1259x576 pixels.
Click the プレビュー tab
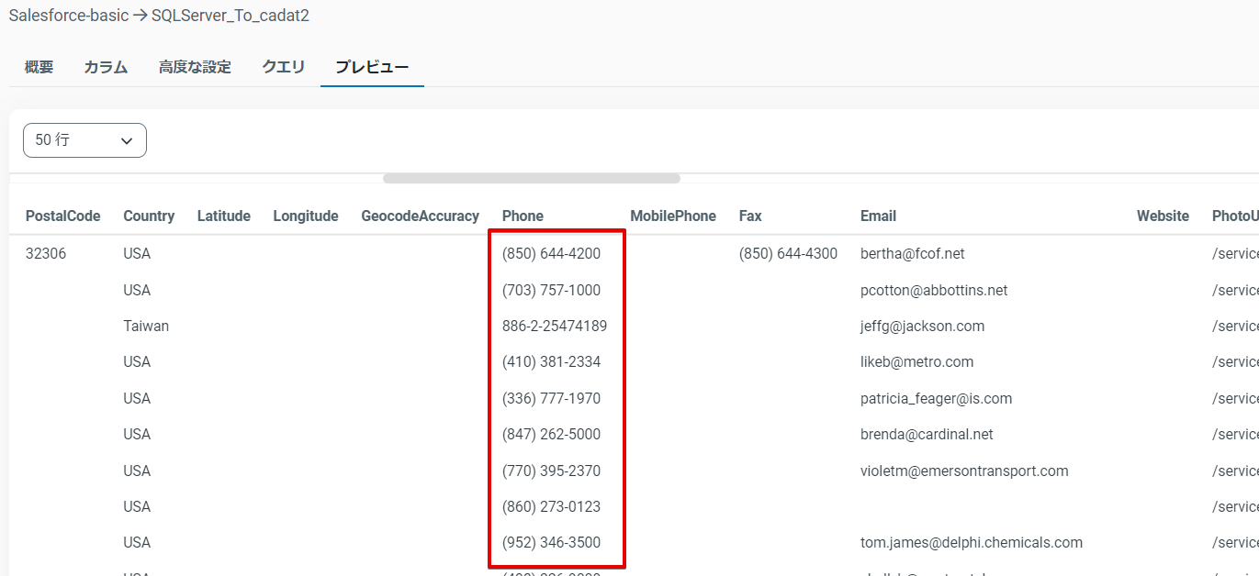372,67
